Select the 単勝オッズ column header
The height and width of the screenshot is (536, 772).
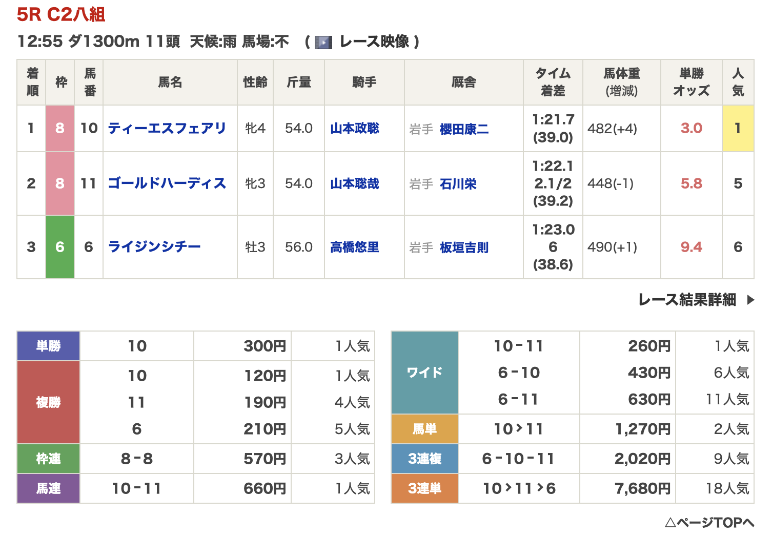691,82
